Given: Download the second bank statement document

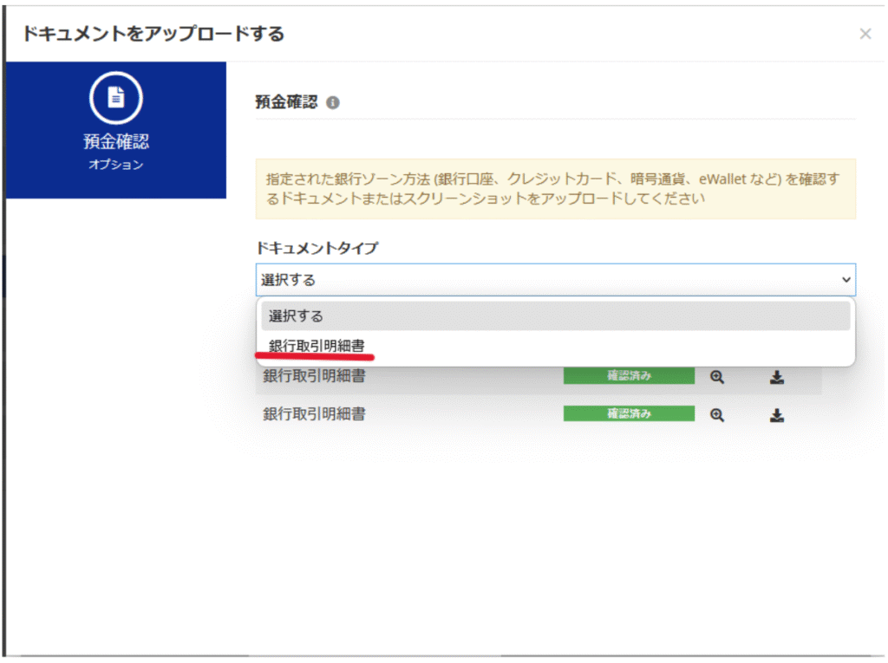Looking at the screenshot, I should [x=777, y=415].
